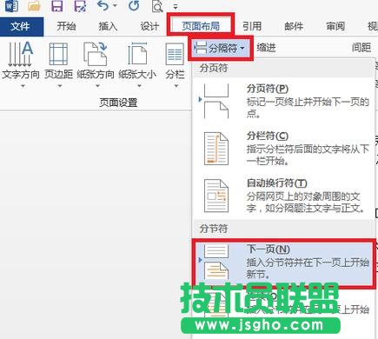This screenshot has width=378, height=339.
Task: Open the 审阅 tab
Action: pos(335,26)
